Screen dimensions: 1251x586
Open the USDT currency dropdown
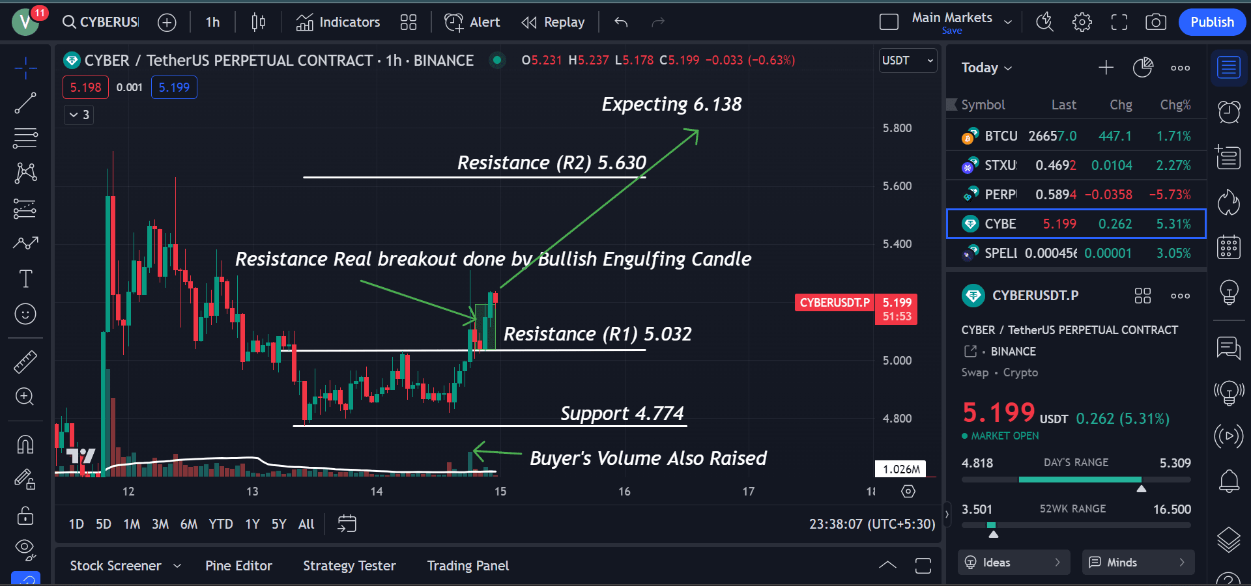pos(908,61)
